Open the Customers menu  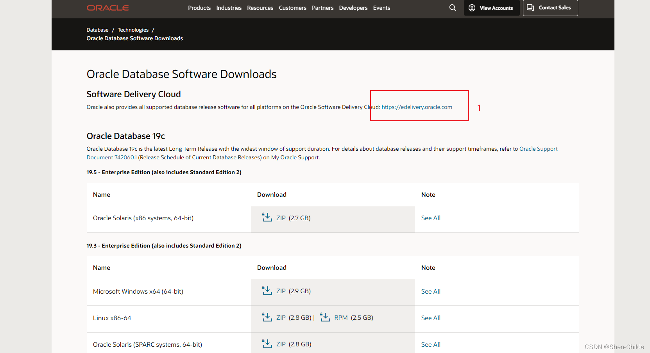pos(292,8)
